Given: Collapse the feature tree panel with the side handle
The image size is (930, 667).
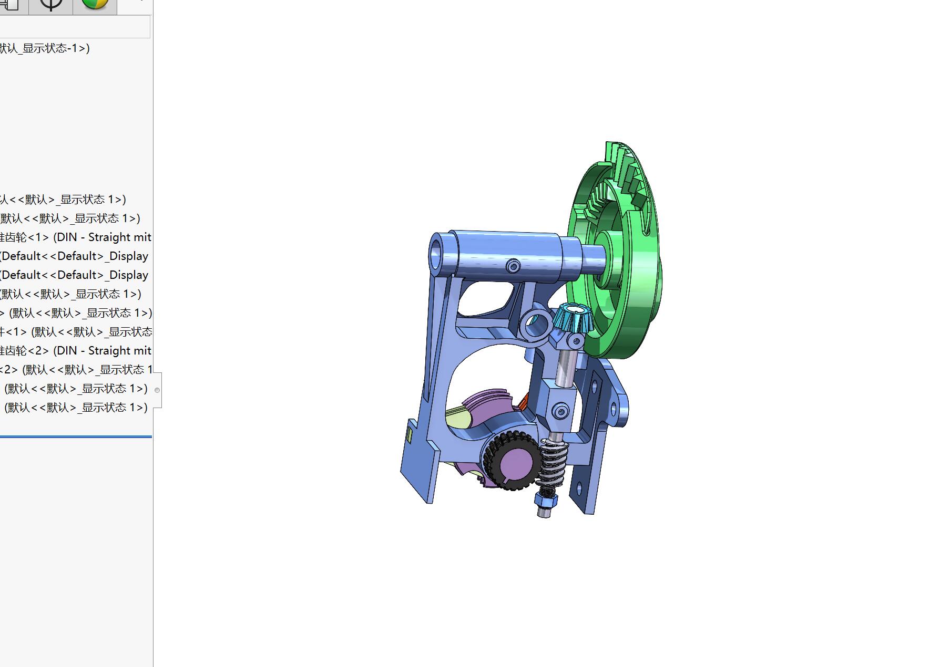Looking at the screenshot, I should (x=157, y=390).
